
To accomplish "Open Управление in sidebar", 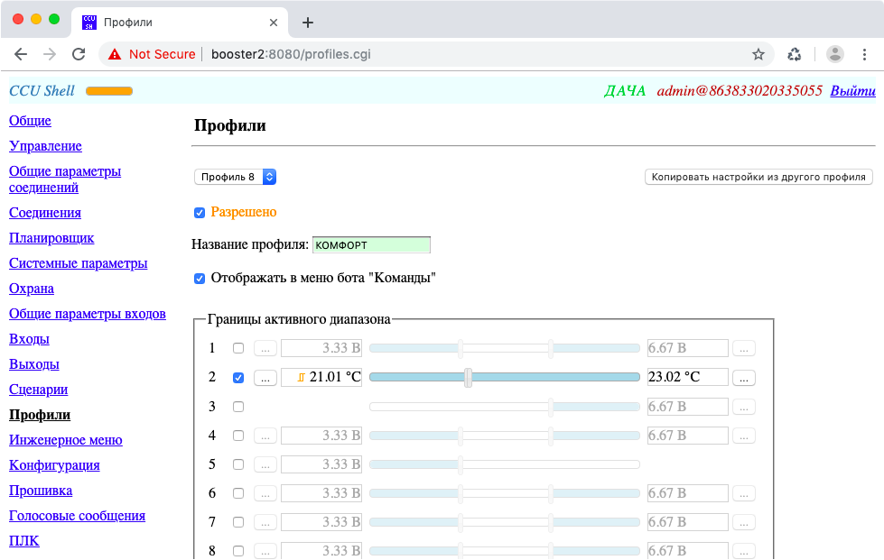I will tap(45, 146).
